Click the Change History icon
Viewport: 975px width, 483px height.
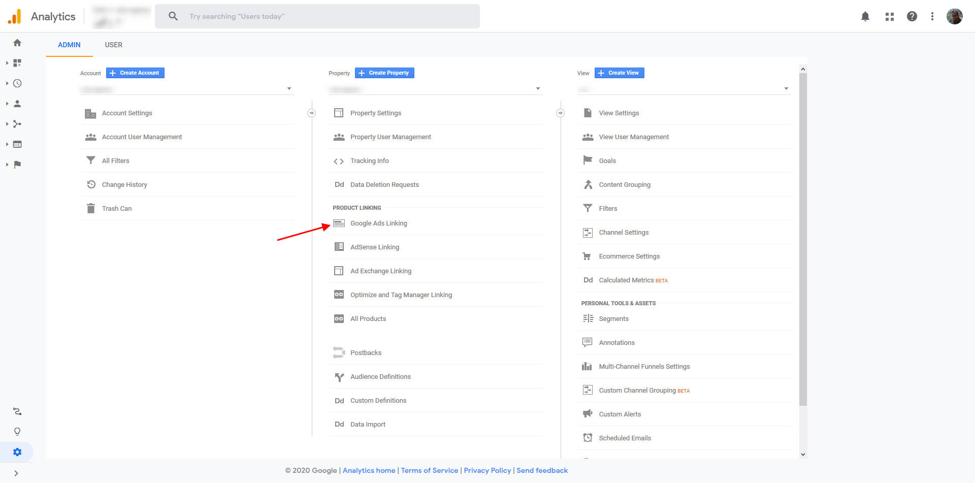click(x=91, y=184)
